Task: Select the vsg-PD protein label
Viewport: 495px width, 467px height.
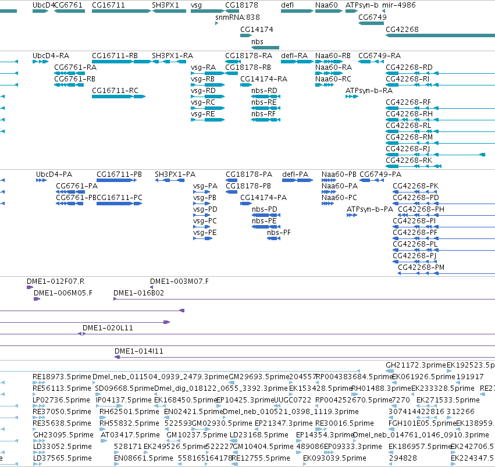Action: coord(205,209)
